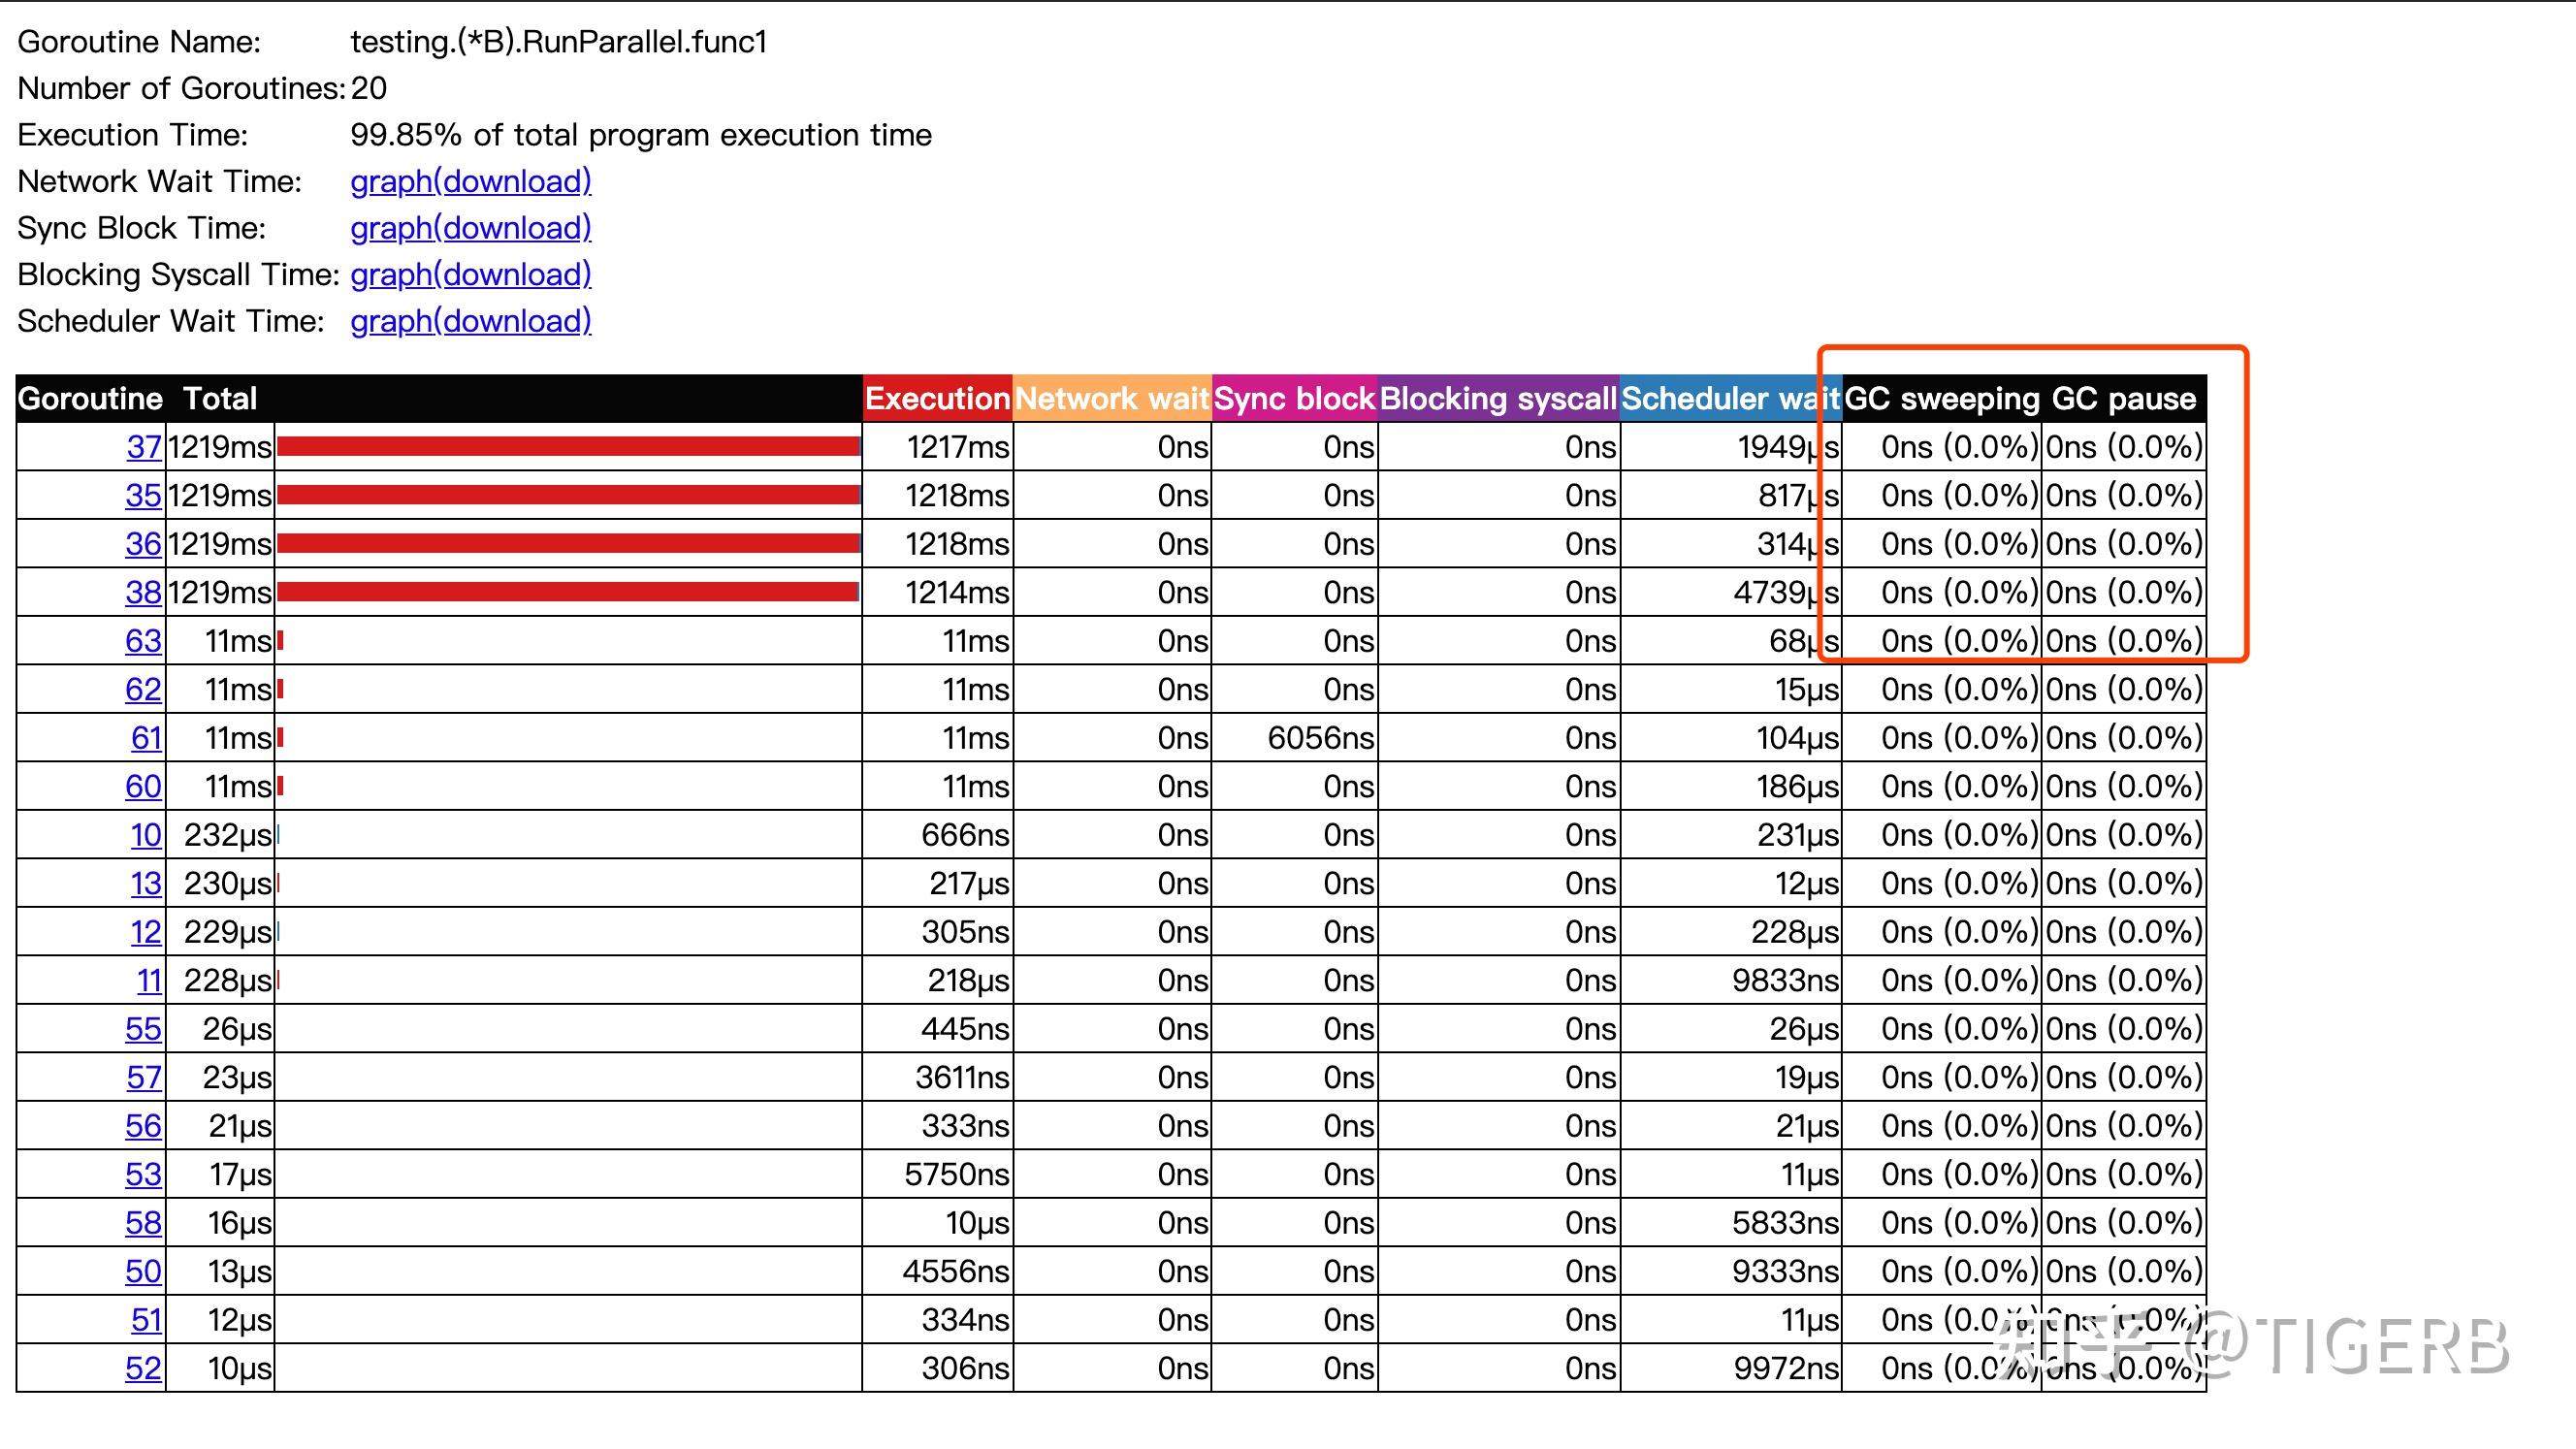Go to goroutine 50 page
Screen dimensions: 2576x1449
[143, 1272]
